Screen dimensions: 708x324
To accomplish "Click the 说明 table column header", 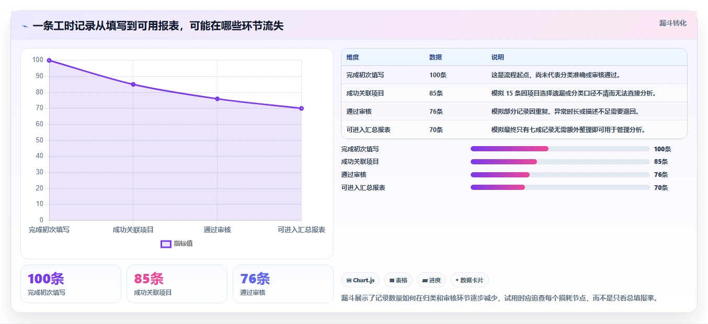I will point(498,57).
